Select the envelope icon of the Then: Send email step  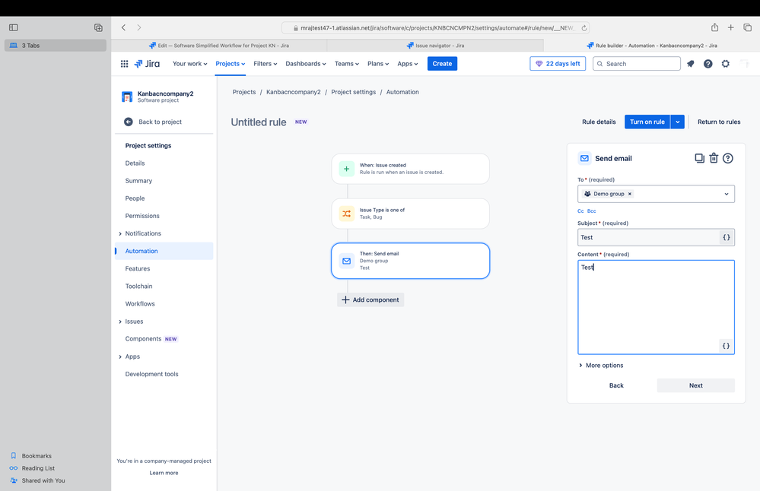click(x=346, y=261)
